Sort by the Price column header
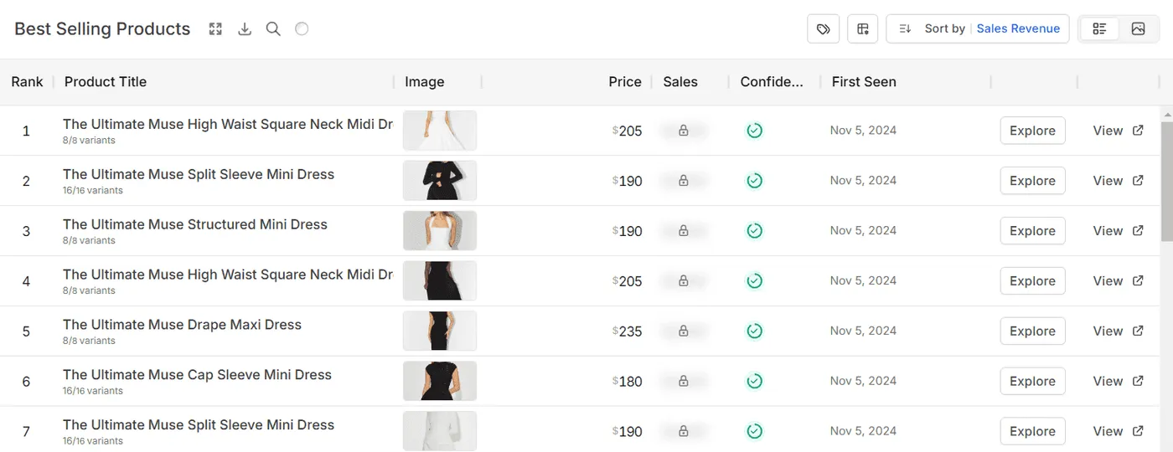The height and width of the screenshot is (452, 1173). (x=624, y=82)
